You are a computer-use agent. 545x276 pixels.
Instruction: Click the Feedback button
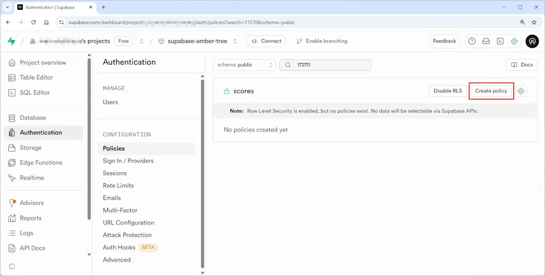[x=444, y=41]
